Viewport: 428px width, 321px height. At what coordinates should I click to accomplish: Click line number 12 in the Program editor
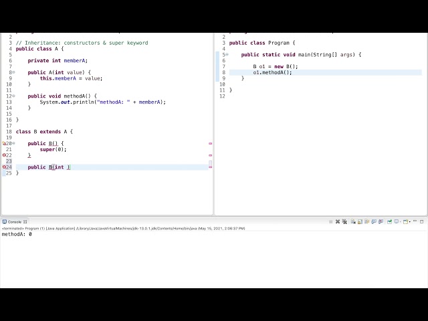point(223,96)
